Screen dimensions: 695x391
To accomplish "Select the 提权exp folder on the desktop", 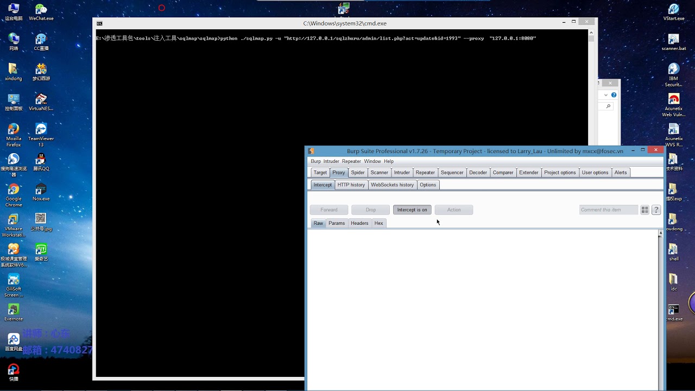I will [674, 192].
